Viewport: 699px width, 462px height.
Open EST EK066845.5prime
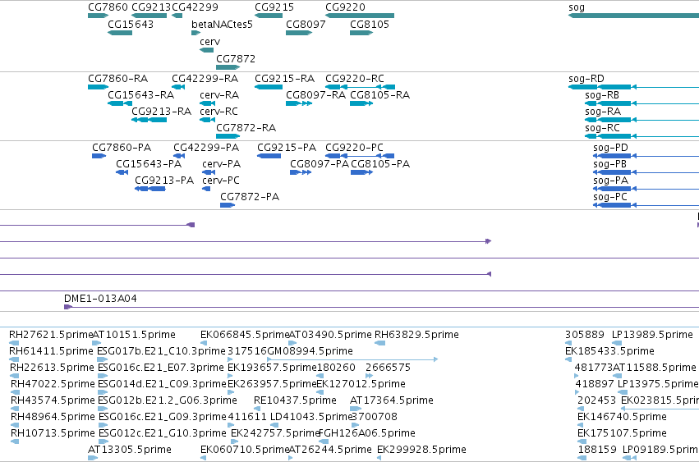[x=245, y=335]
